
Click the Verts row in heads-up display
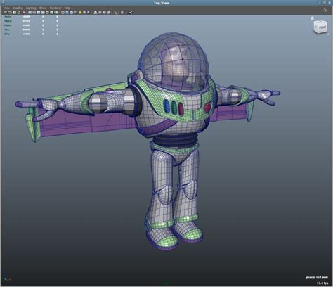(31, 17)
